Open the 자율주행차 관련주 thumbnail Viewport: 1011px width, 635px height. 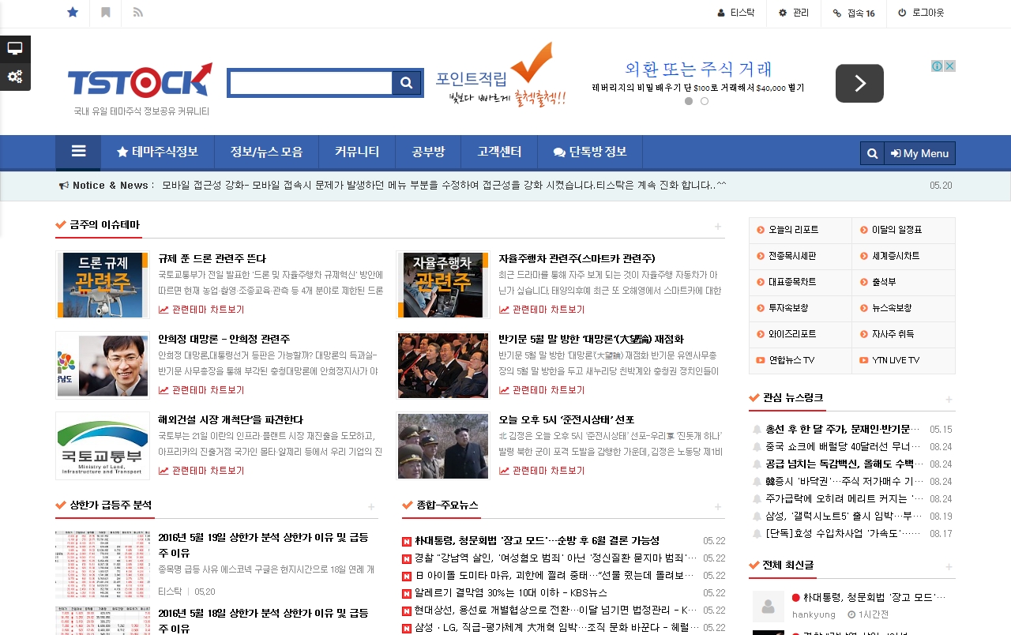tap(443, 285)
